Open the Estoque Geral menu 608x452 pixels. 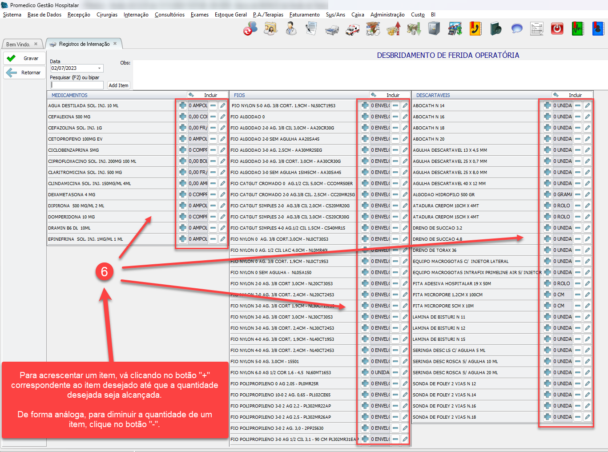(x=230, y=15)
